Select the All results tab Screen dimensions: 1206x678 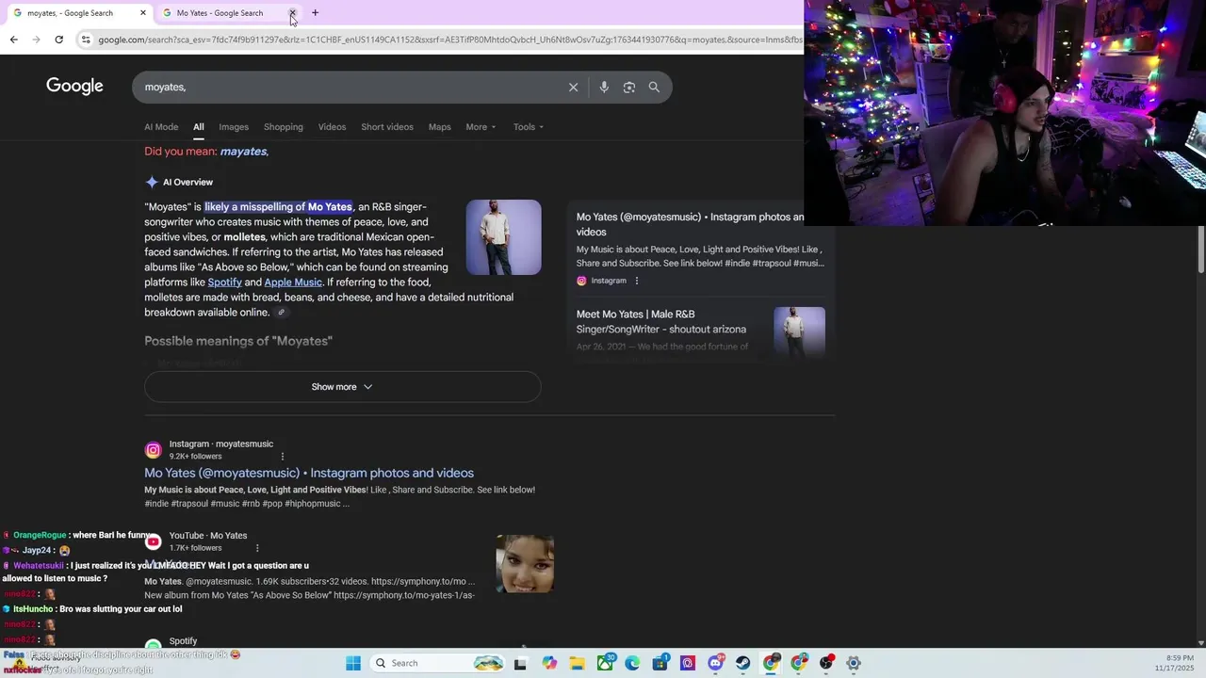point(199,127)
